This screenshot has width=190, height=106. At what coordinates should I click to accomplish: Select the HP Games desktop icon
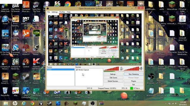pos(26,34)
